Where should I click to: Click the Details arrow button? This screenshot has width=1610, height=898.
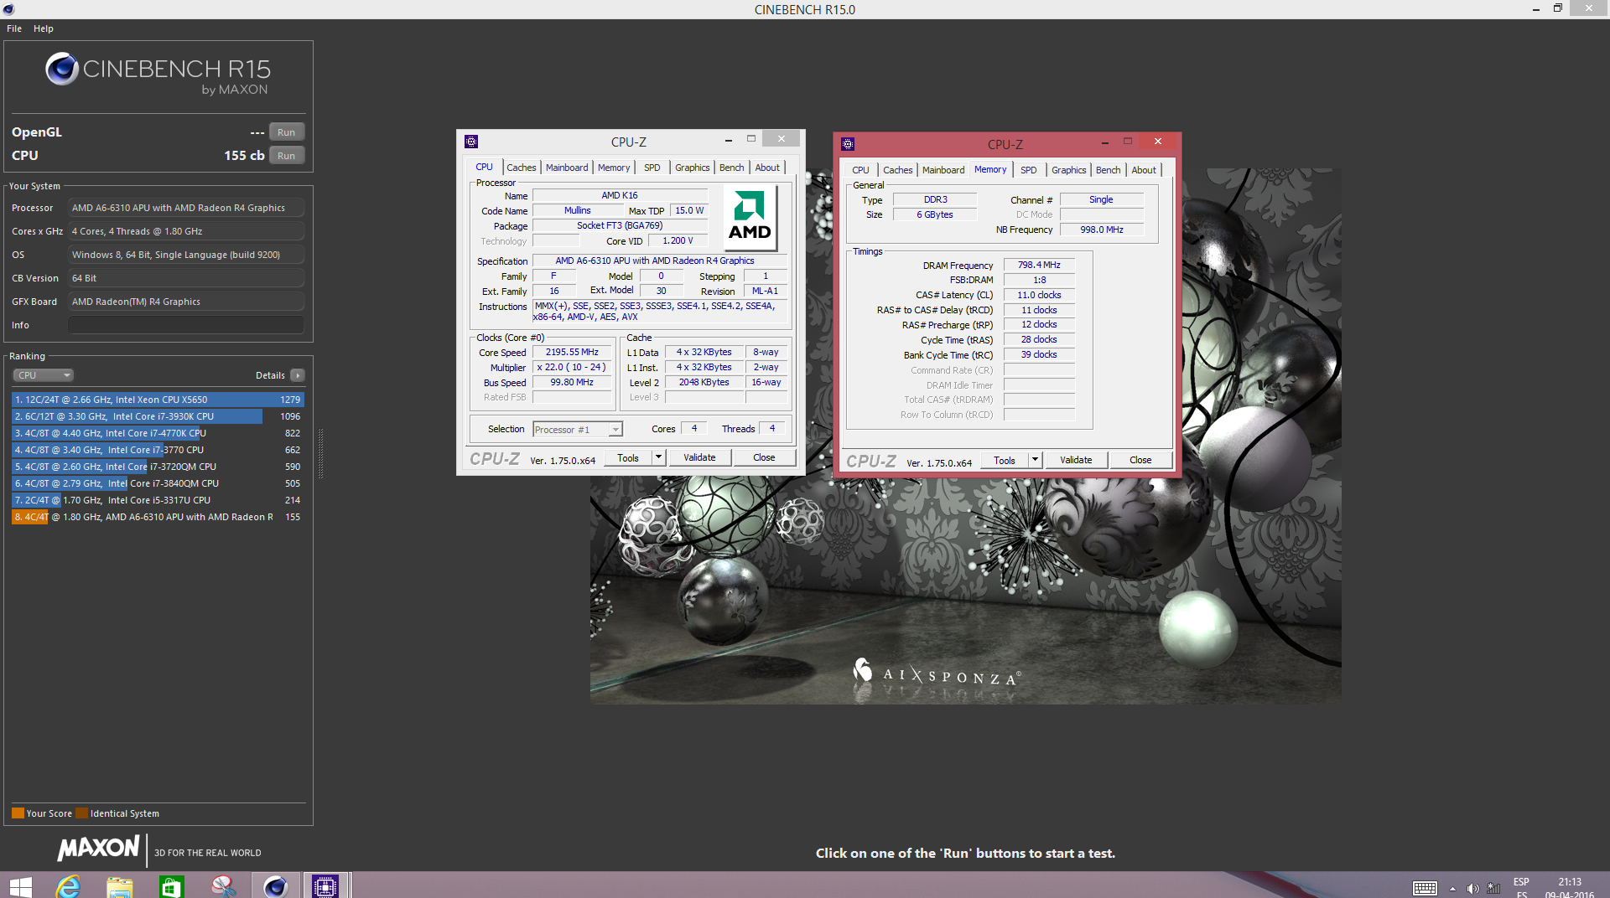[x=298, y=375]
